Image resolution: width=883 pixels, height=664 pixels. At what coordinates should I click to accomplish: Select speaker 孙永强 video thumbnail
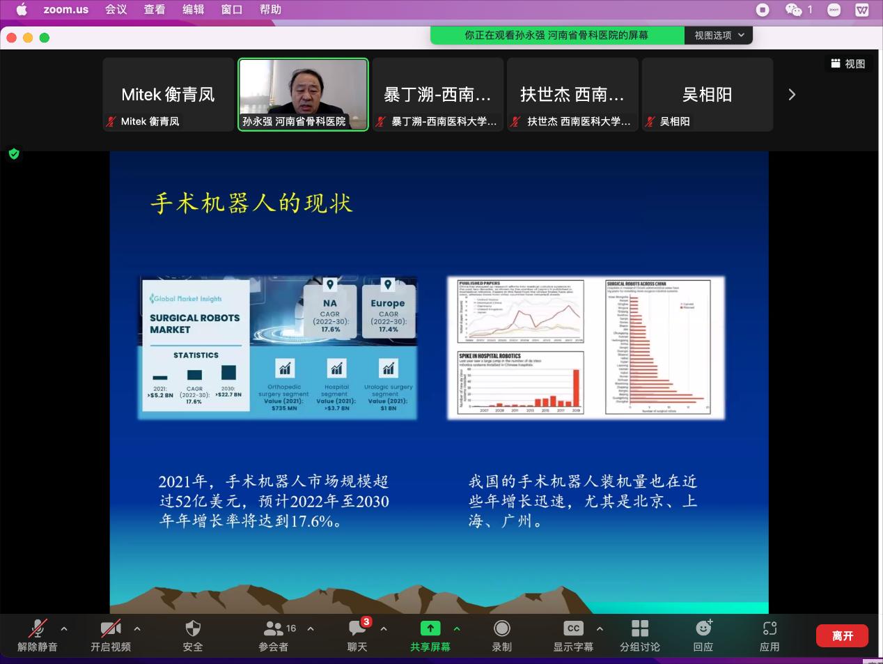pyautogui.click(x=303, y=94)
